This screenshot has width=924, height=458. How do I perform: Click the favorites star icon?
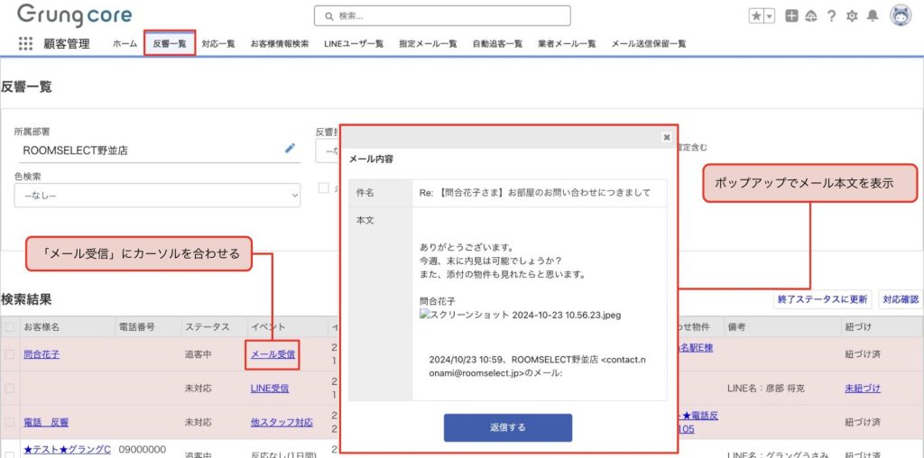[x=755, y=16]
